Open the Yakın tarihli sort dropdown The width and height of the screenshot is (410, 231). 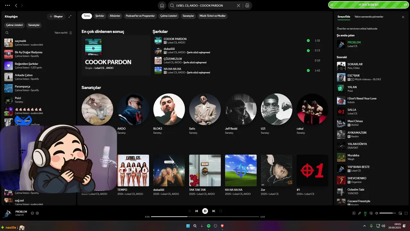(x=63, y=33)
